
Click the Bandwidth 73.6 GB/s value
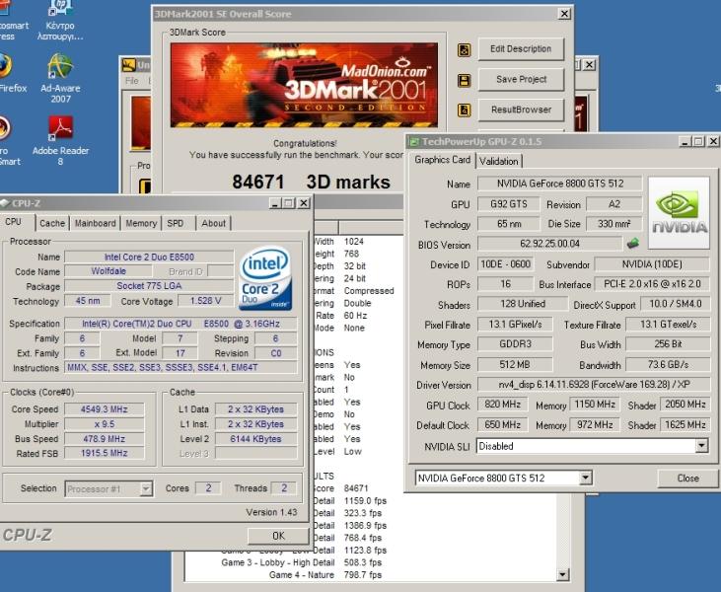pos(668,365)
